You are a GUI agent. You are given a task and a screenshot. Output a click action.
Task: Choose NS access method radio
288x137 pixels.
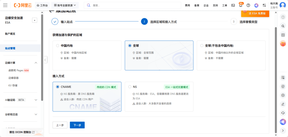[130, 87]
